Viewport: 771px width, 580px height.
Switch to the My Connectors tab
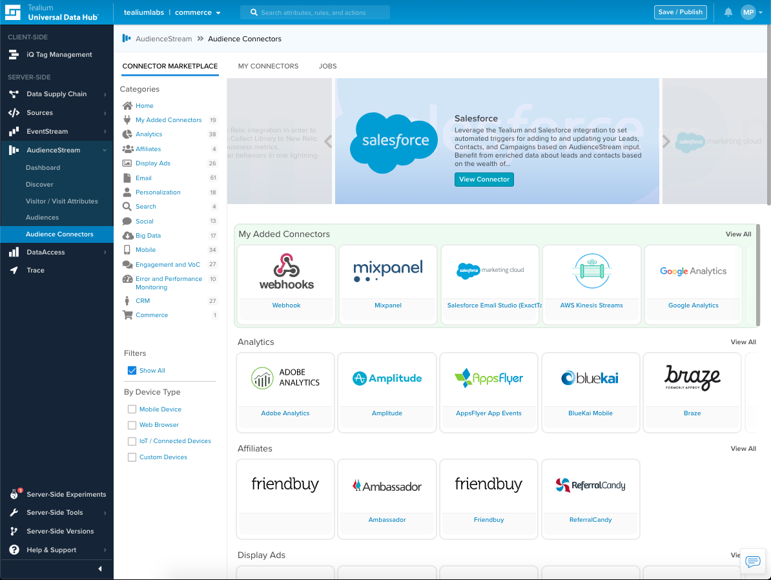(268, 67)
